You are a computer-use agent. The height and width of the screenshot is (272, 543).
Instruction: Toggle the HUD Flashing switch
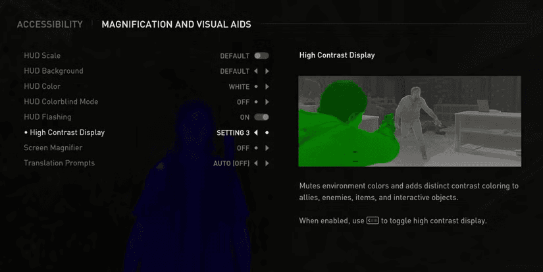261,117
